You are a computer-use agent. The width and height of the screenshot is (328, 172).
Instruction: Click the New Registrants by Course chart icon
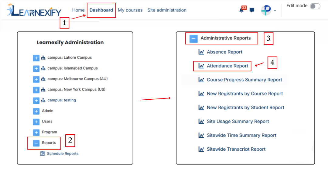[x=201, y=94]
